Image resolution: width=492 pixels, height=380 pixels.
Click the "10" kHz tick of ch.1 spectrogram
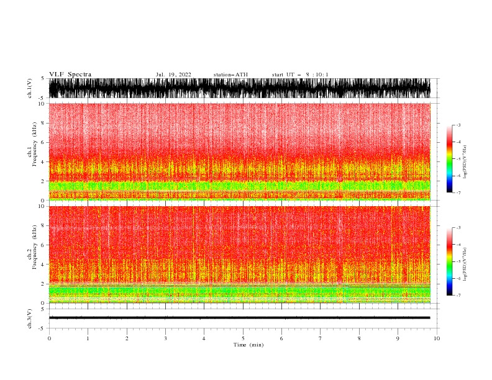tap(42, 104)
